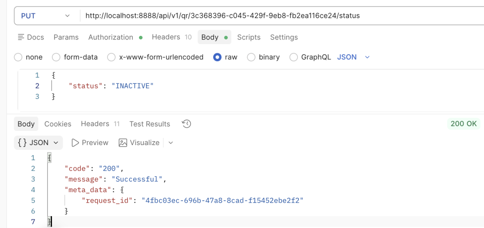The height and width of the screenshot is (228, 484).
Task: Open the Authorization tab
Action: point(111,37)
